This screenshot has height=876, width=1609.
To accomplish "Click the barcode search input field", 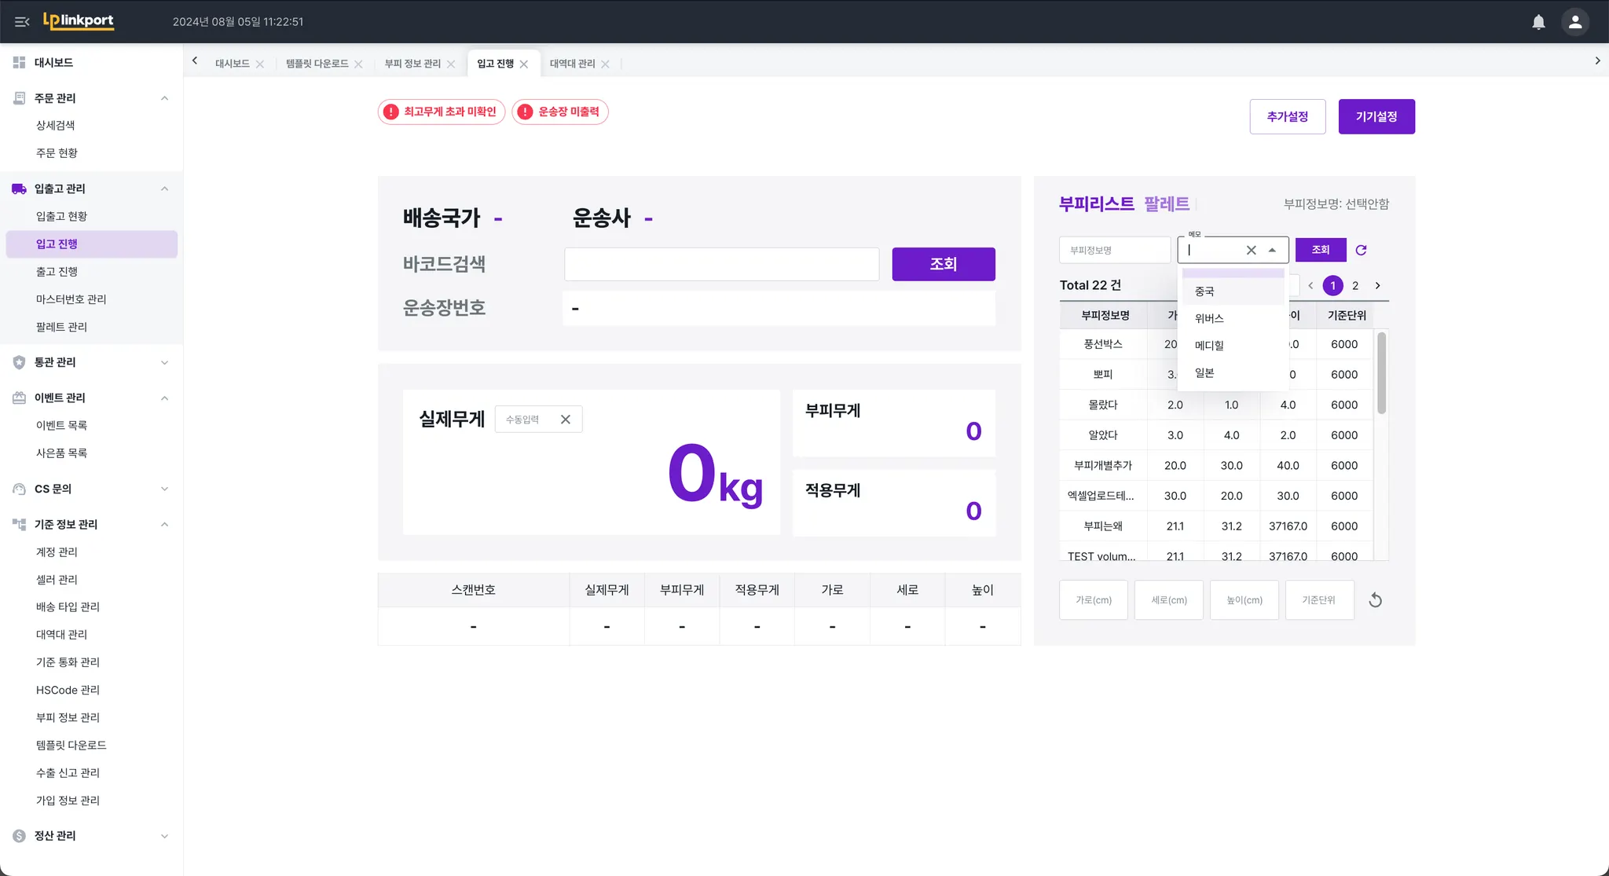I will pos(720,264).
